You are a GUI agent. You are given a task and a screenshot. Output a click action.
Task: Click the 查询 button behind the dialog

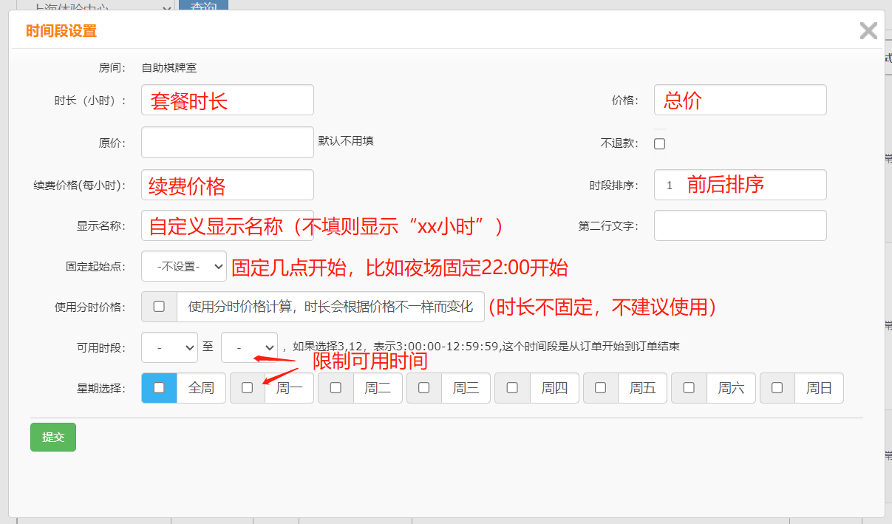tap(203, 5)
